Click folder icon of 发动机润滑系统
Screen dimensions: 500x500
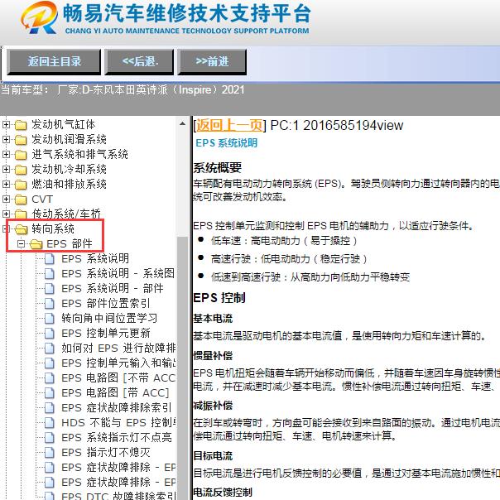click(x=21, y=140)
